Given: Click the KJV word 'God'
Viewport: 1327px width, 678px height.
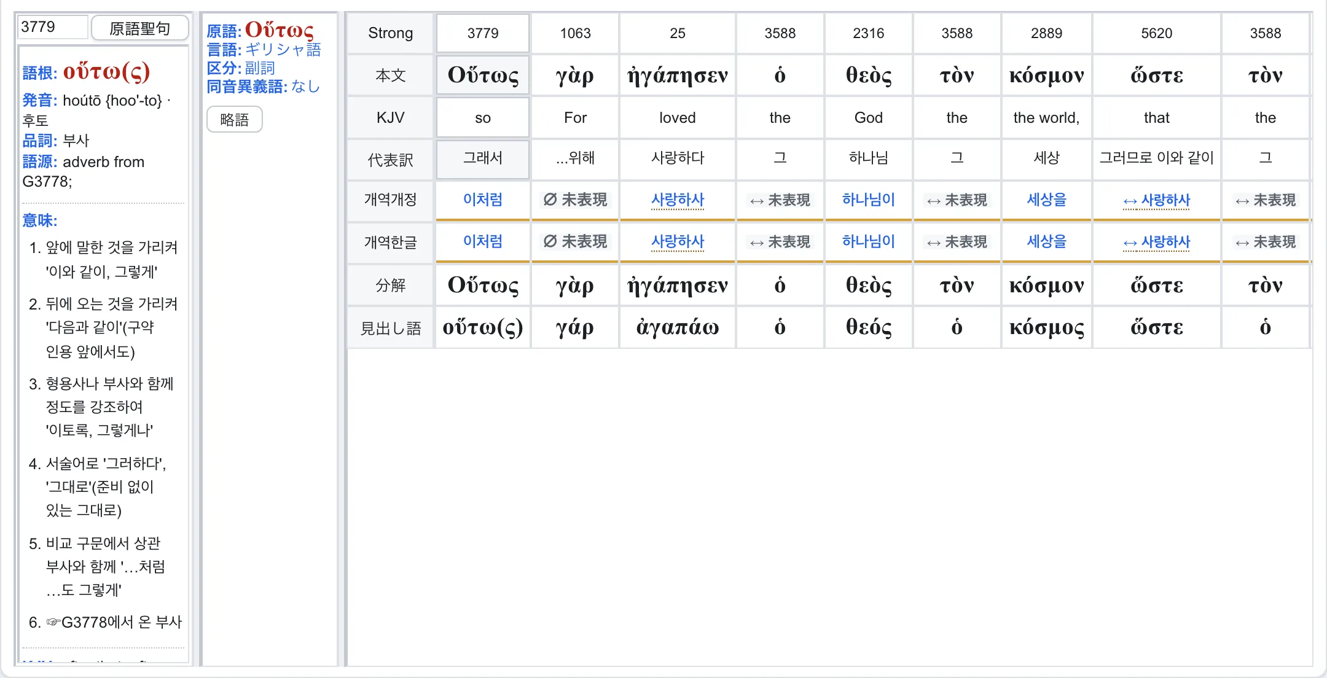Looking at the screenshot, I should point(868,117).
